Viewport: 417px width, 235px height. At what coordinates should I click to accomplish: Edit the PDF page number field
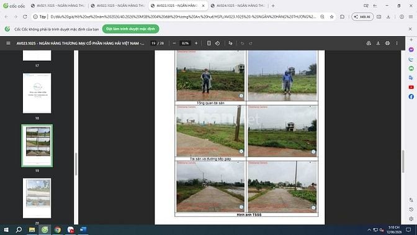point(153,43)
